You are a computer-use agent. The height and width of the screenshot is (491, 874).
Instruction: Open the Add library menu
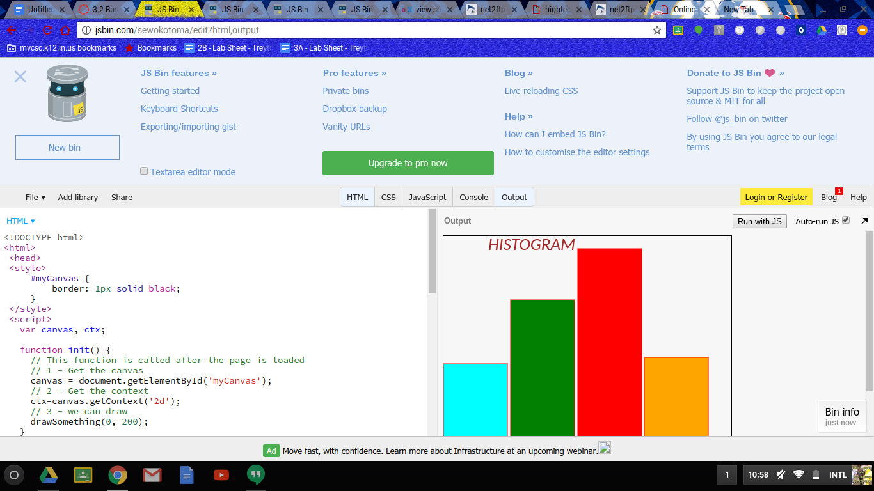click(78, 197)
